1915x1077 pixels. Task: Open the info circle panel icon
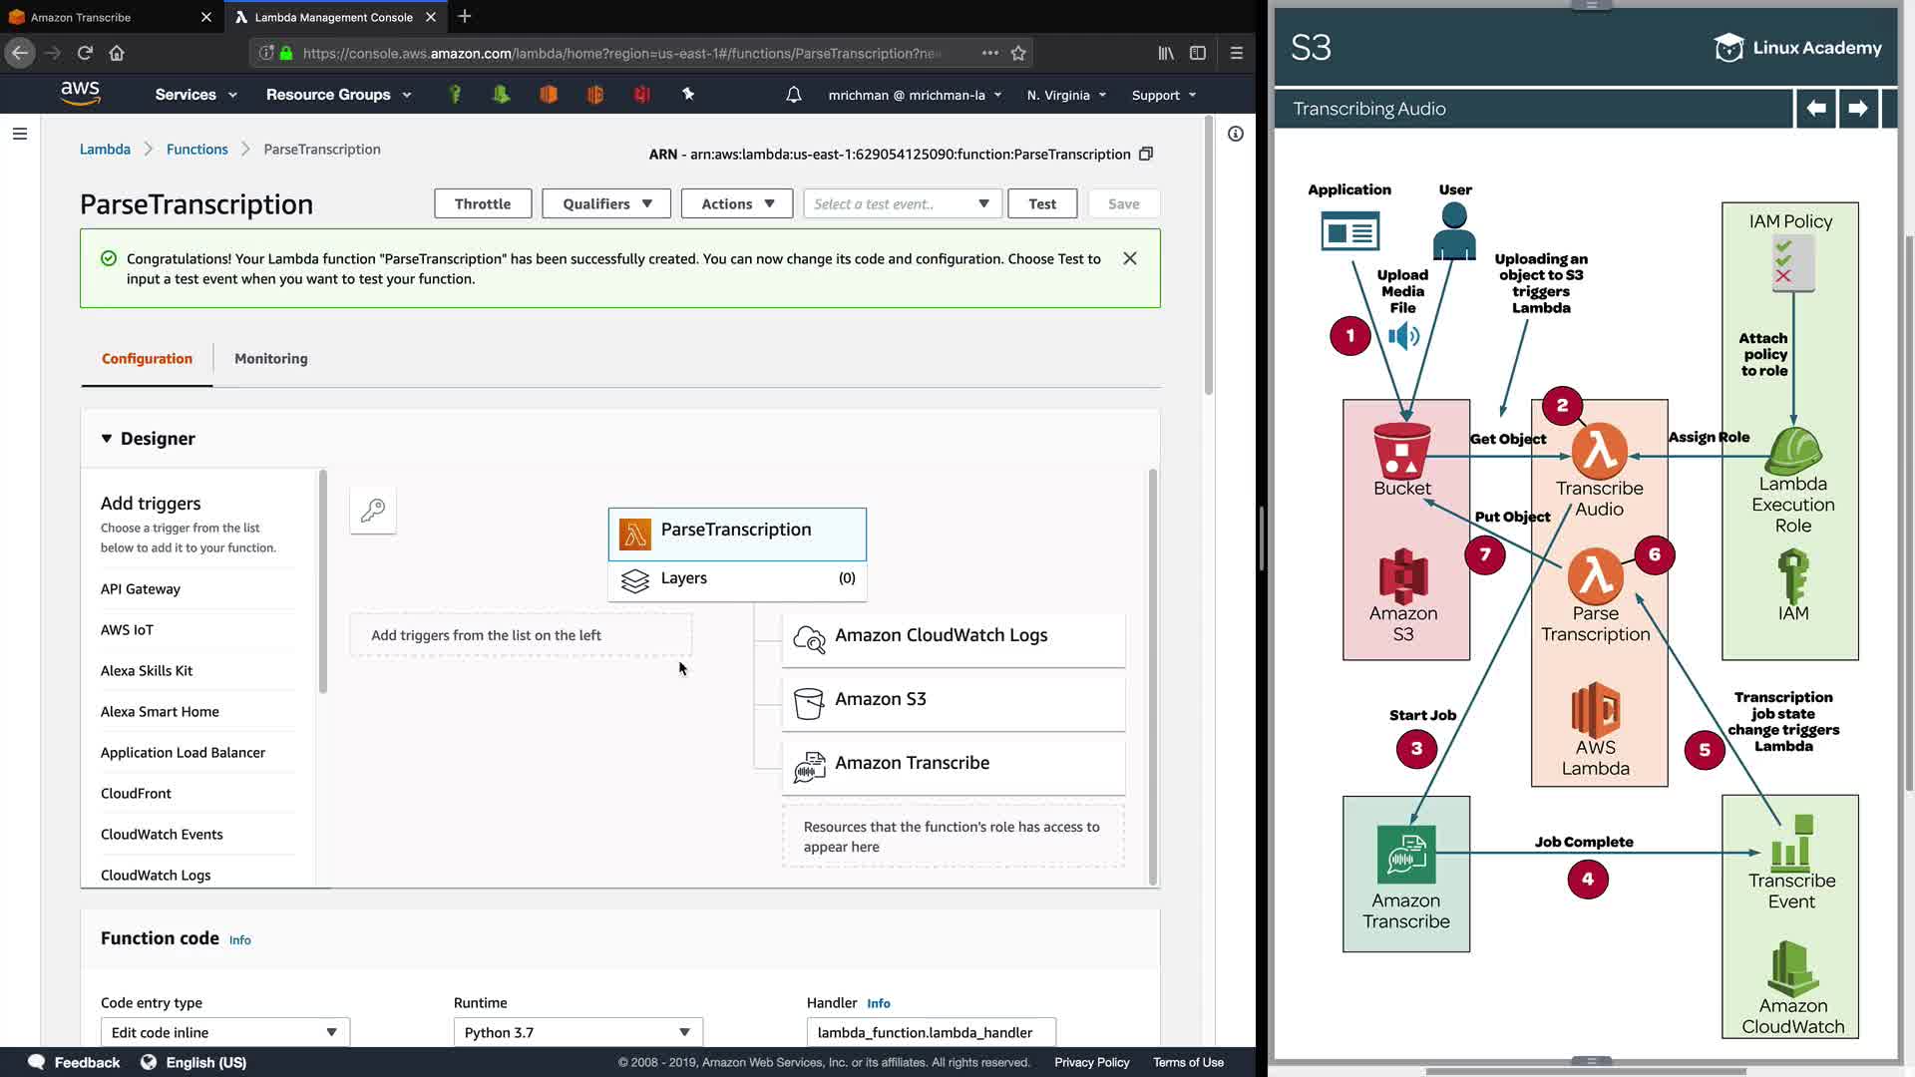tap(1235, 134)
